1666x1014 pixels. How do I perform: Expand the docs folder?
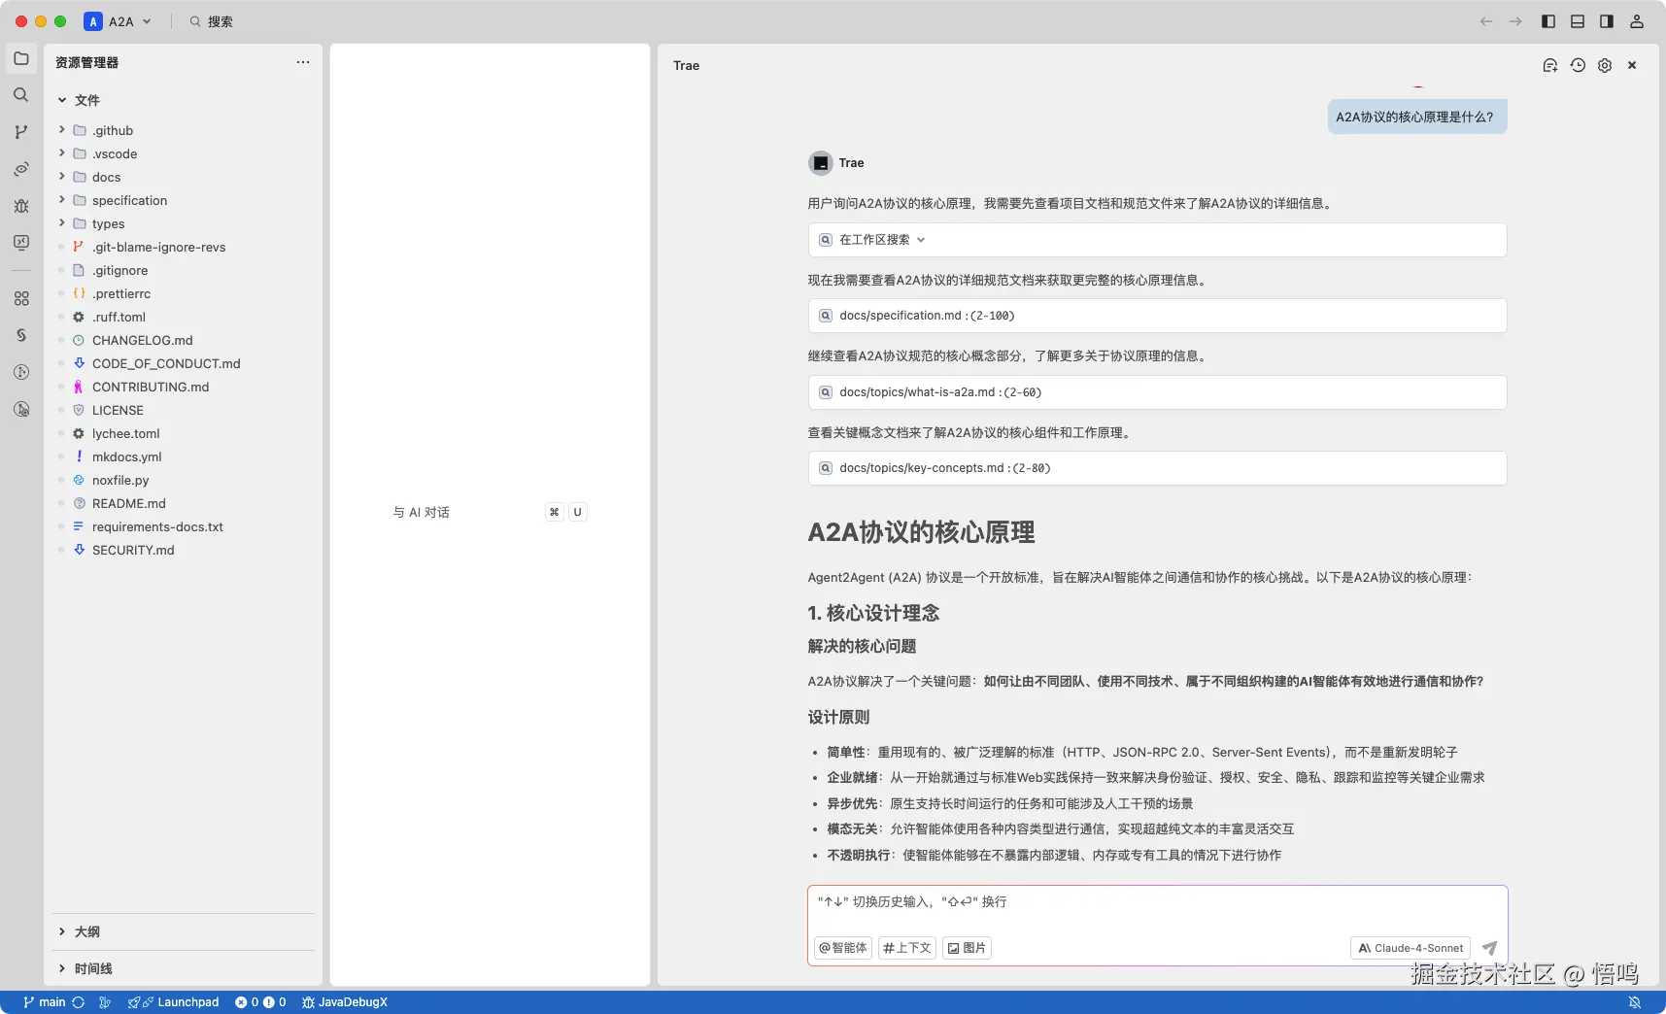pyautogui.click(x=62, y=177)
